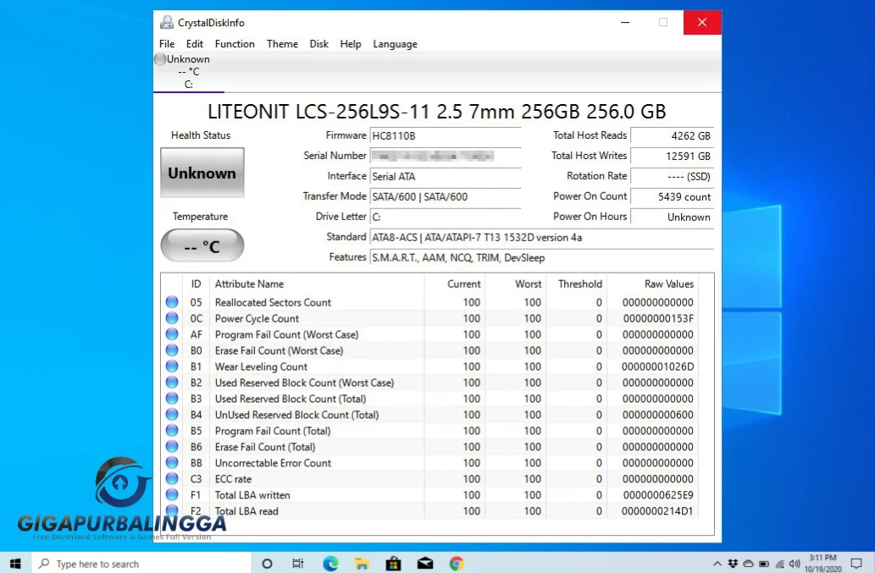The image size is (875, 573).
Task: Select the Unknown C: disk tab
Action: (x=189, y=72)
